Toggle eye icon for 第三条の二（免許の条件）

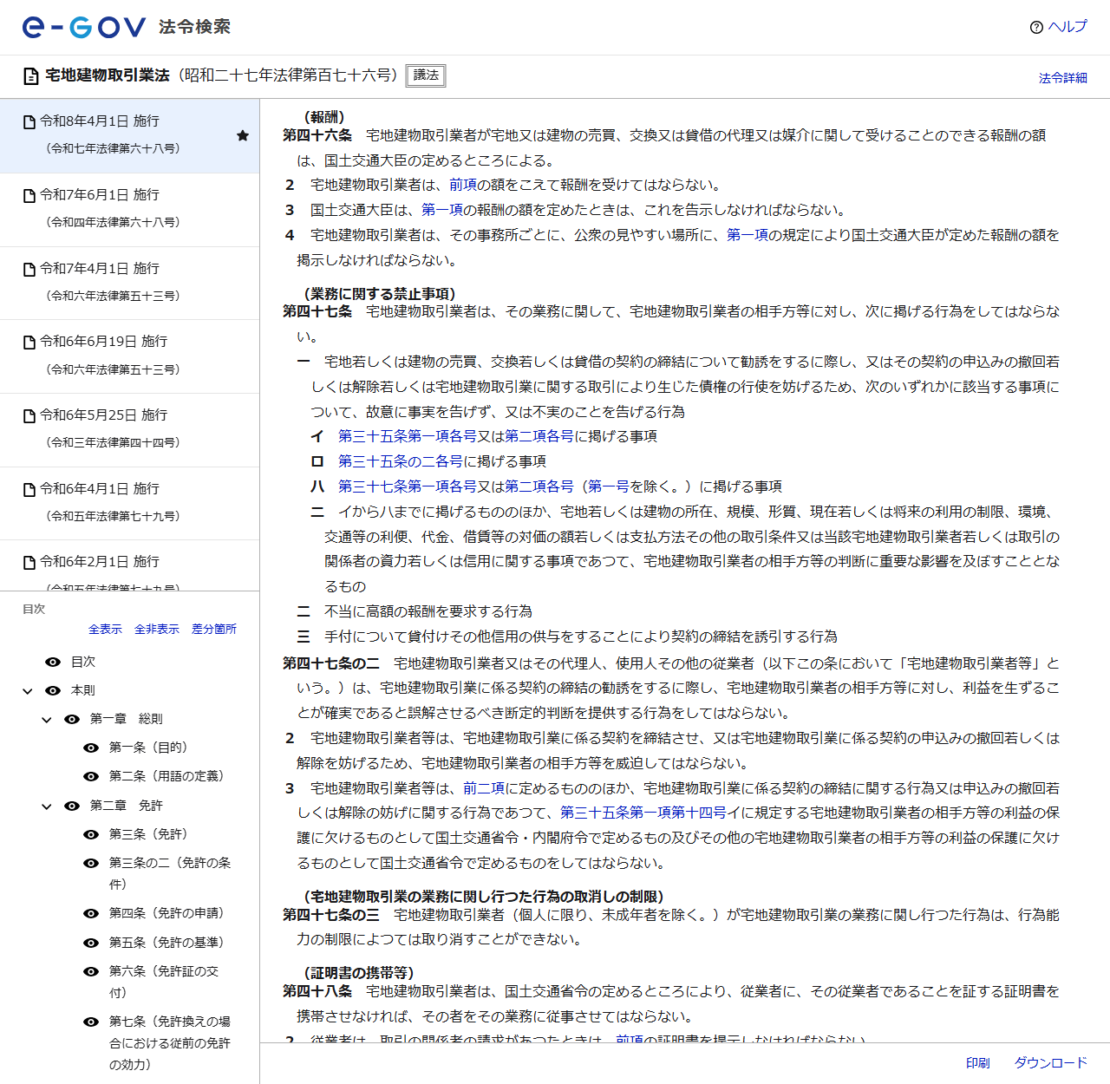tap(91, 863)
